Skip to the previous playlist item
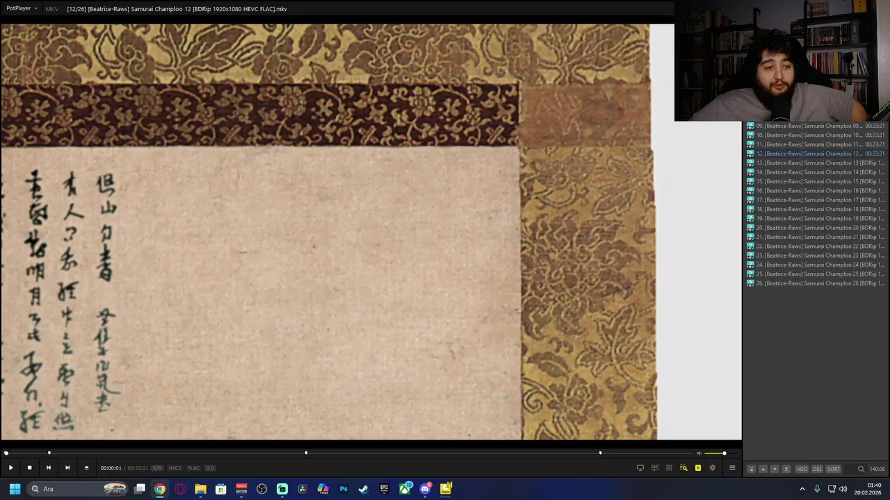 click(x=48, y=468)
